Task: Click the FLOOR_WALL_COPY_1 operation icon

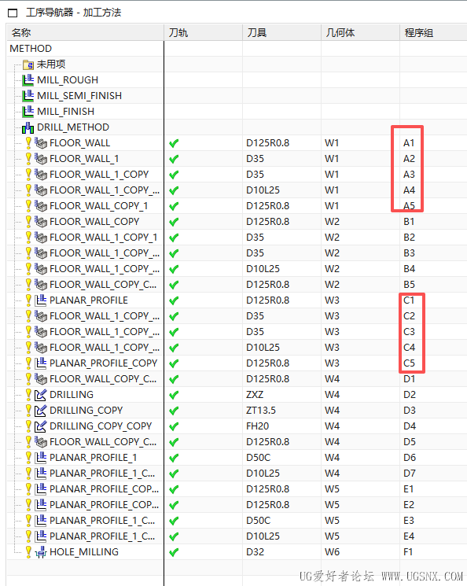Action: pyautogui.click(x=41, y=206)
